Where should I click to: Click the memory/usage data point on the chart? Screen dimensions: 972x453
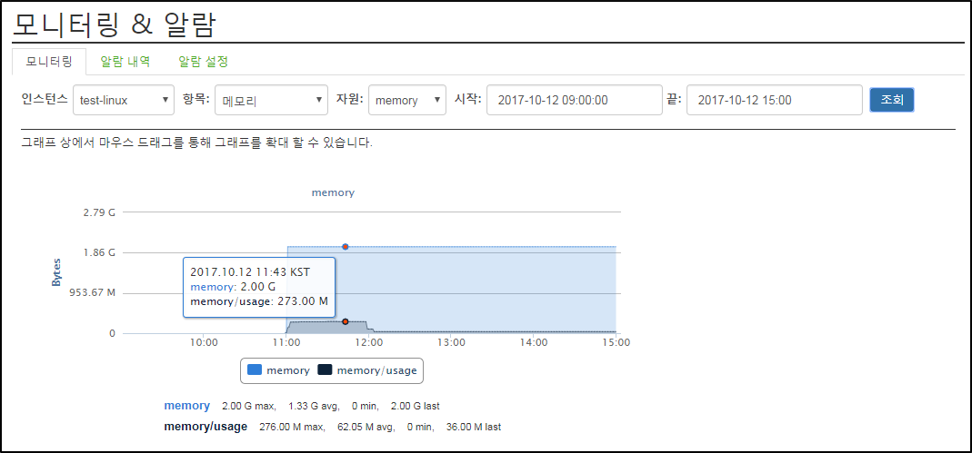[346, 321]
